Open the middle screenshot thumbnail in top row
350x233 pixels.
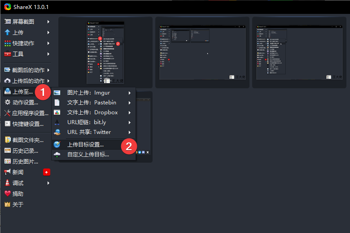click(x=202, y=52)
